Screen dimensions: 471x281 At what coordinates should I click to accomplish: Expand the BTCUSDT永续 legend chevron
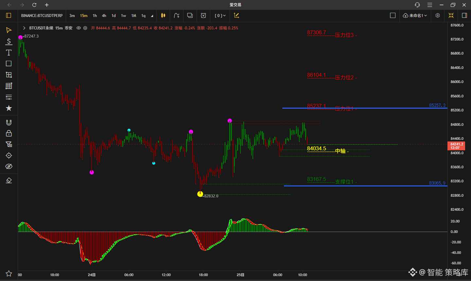click(24, 28)
